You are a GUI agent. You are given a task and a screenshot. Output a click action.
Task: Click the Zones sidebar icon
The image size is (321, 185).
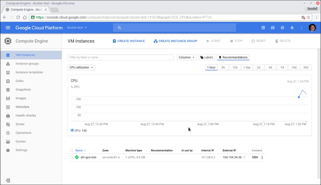pos(8,124)
